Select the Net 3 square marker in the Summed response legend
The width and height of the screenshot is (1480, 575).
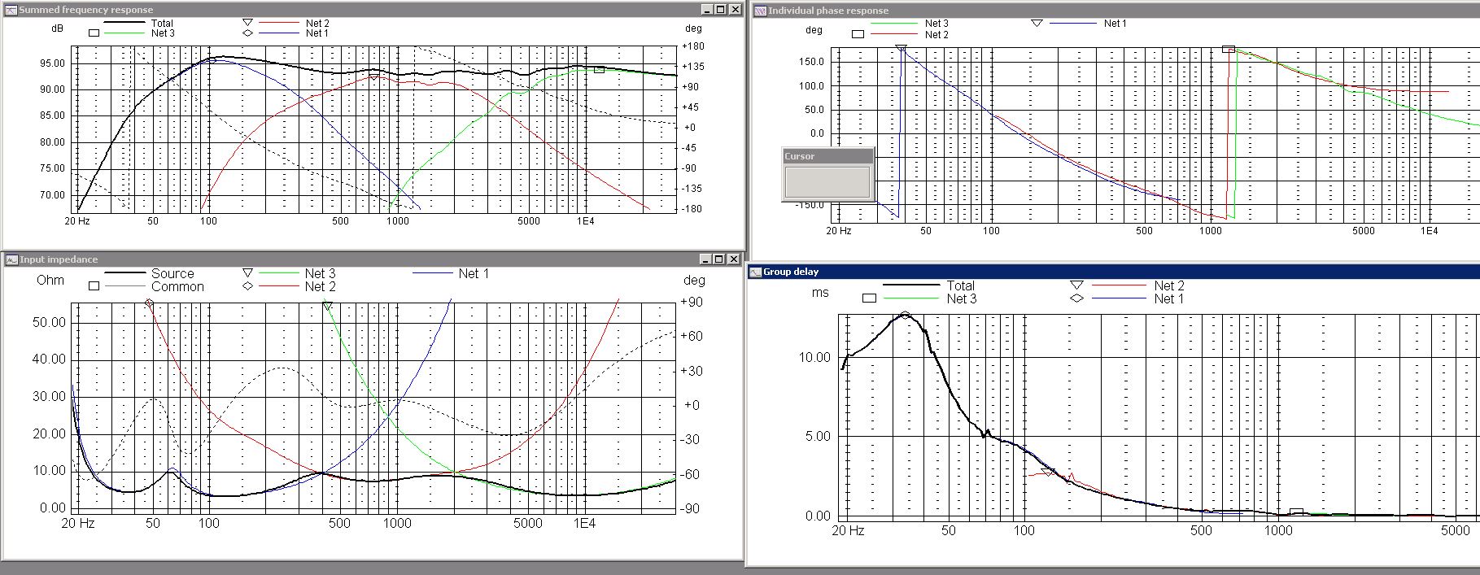pyautogui.click(x=94, y=33)
